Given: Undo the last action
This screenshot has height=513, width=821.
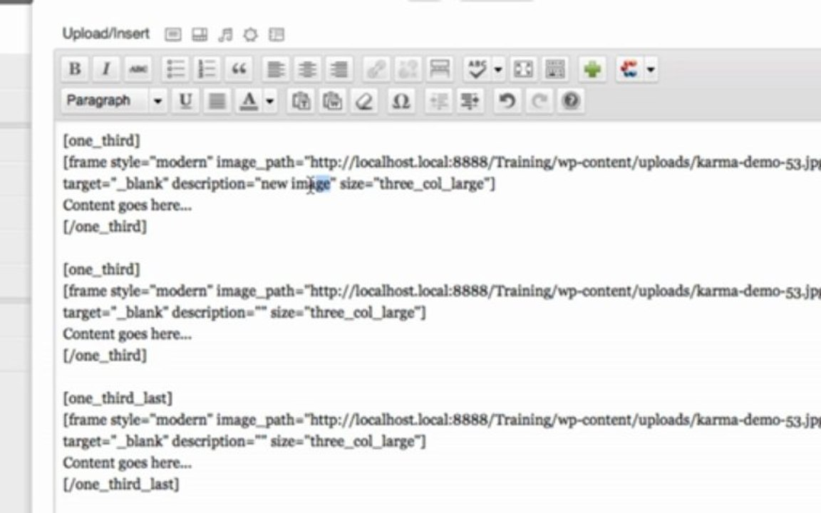Looking at the screenshot, I should pyautogui.click(x=507, y=100).
